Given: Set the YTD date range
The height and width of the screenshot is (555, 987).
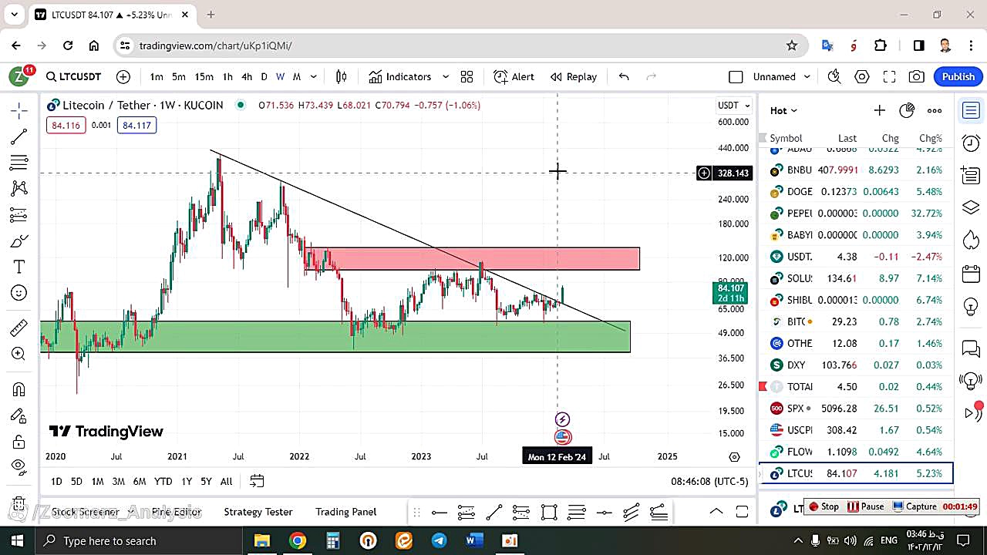Looking at the screenshot, I should pos(163,481).
